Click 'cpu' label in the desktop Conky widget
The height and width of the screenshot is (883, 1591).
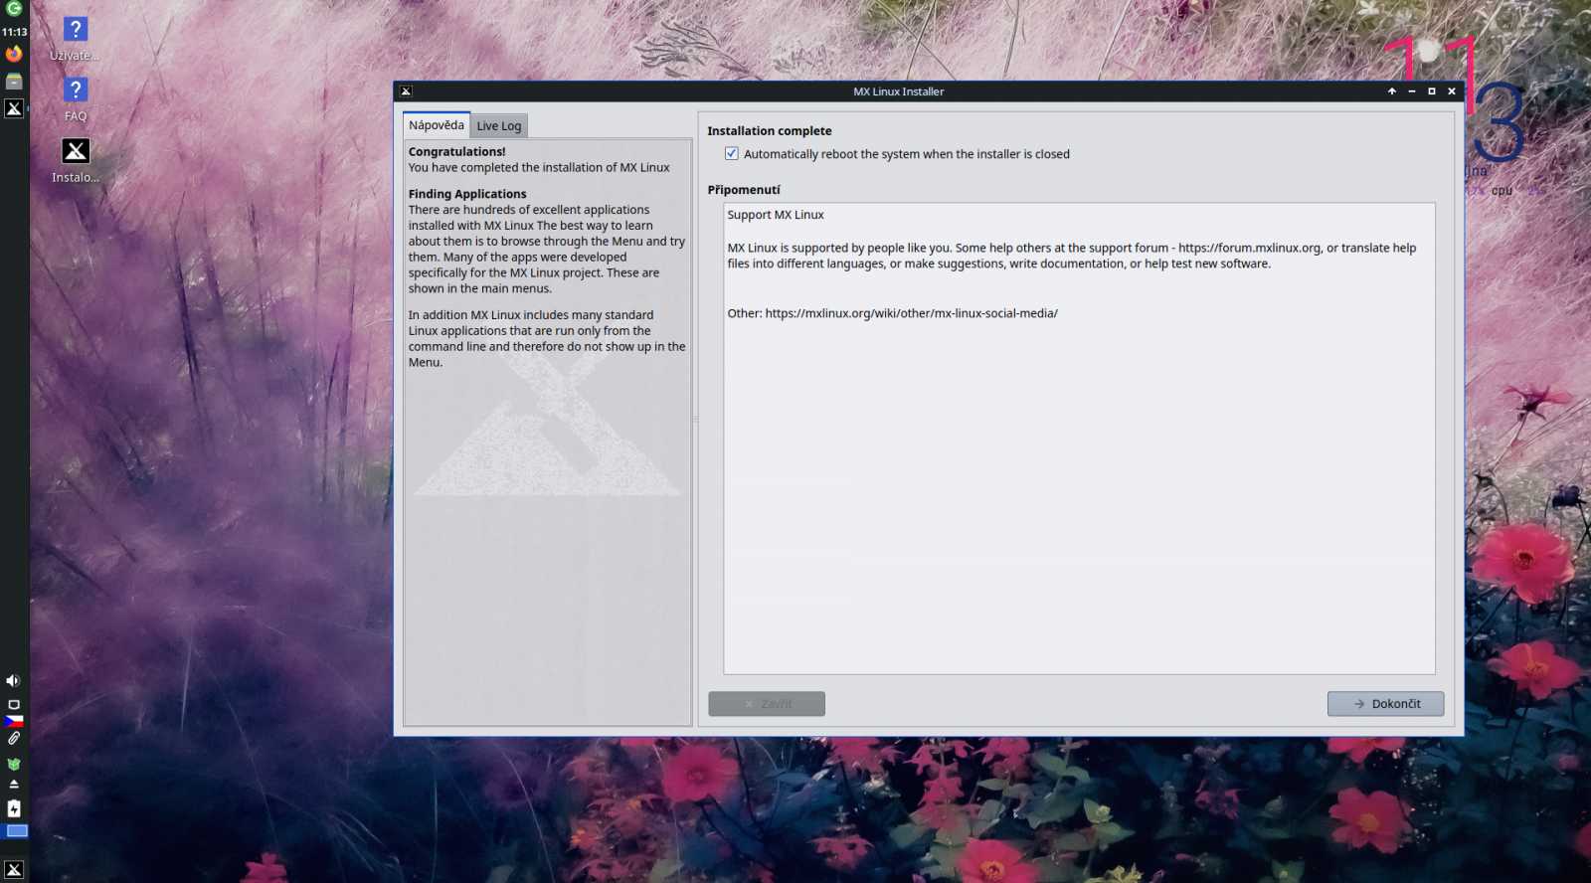[1502, 191]
